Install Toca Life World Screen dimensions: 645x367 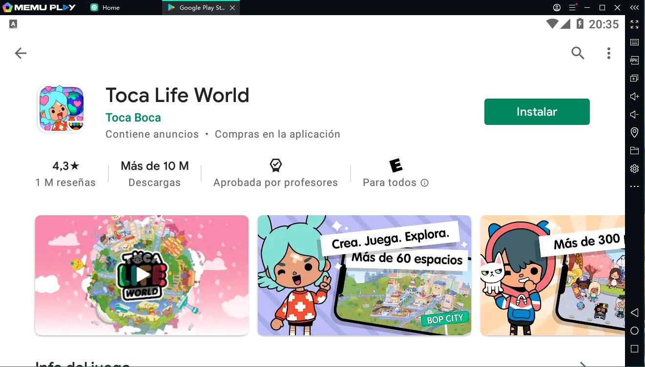click(537, 112)
